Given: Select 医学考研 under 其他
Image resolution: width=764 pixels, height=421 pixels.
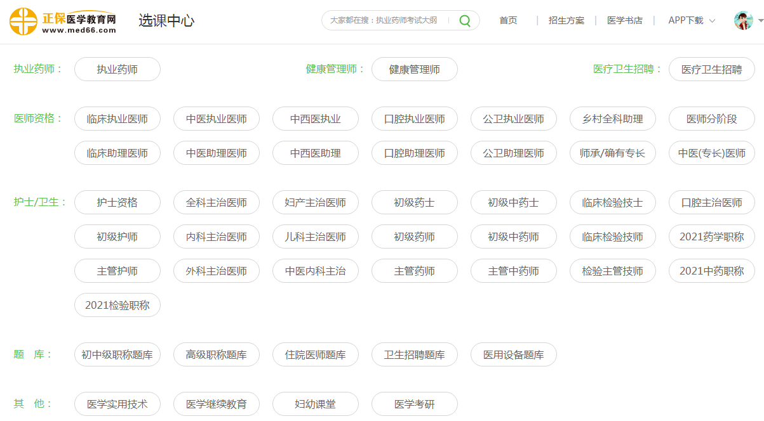Looking at the screenshot, I should (x=414, y=404).
